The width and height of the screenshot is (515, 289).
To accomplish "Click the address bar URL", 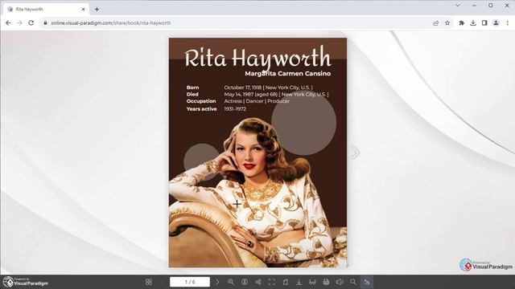I will click(111, 23).
